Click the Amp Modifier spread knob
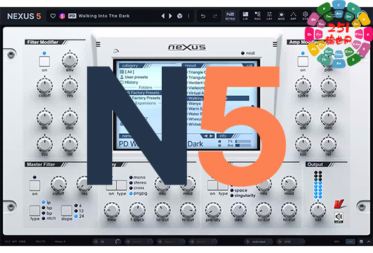 (x=328, y=86)
